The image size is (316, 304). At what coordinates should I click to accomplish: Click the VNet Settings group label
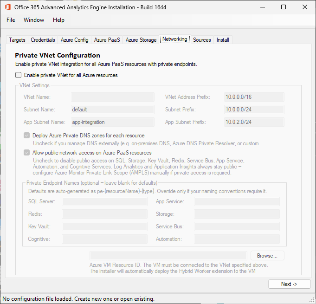pos(34,85)
